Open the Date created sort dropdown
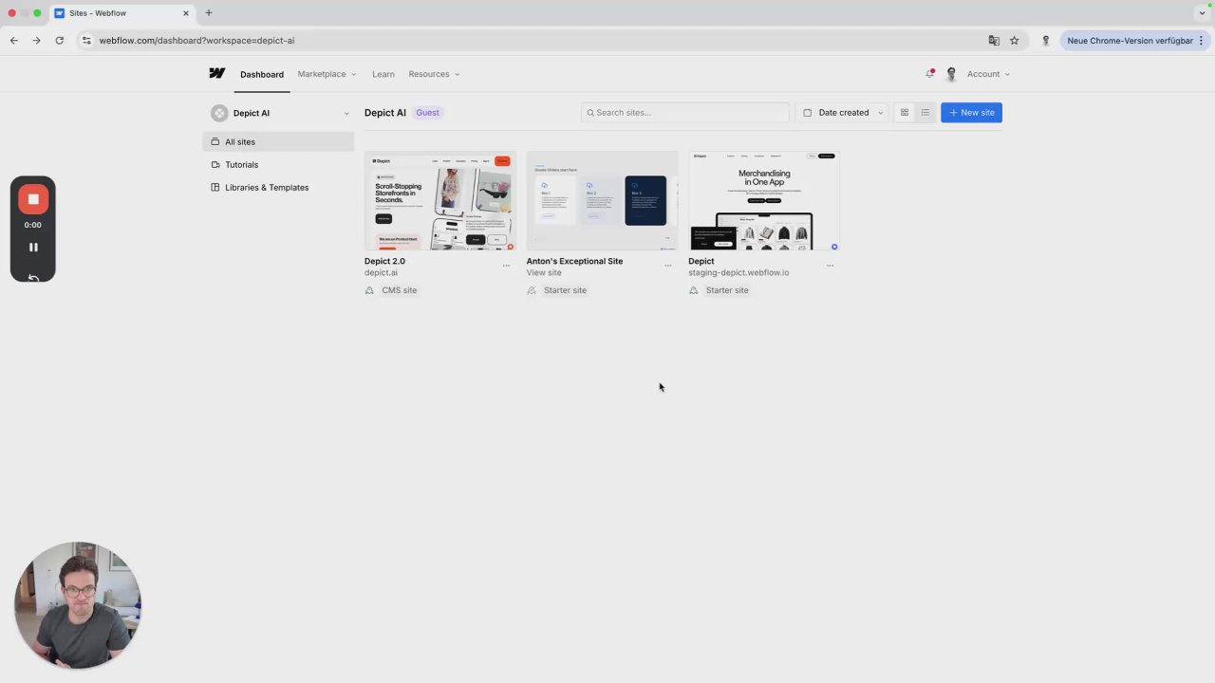The width and height of the screenshot is (1215, 683). (843, 112)
